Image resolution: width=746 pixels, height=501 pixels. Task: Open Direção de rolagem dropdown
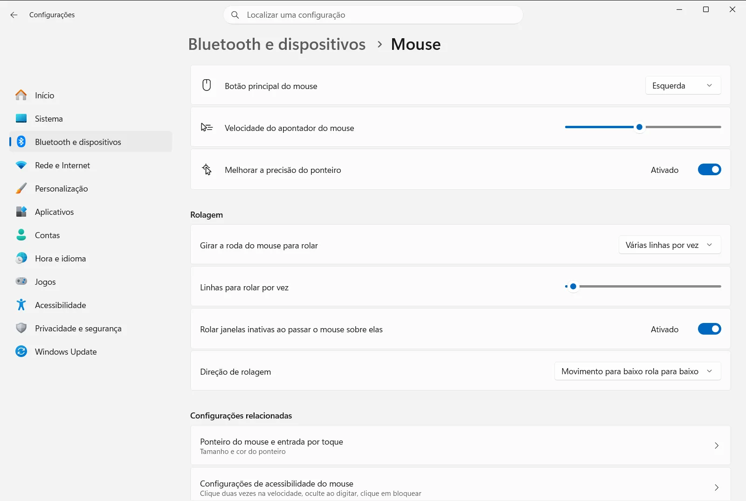point(637,371)
